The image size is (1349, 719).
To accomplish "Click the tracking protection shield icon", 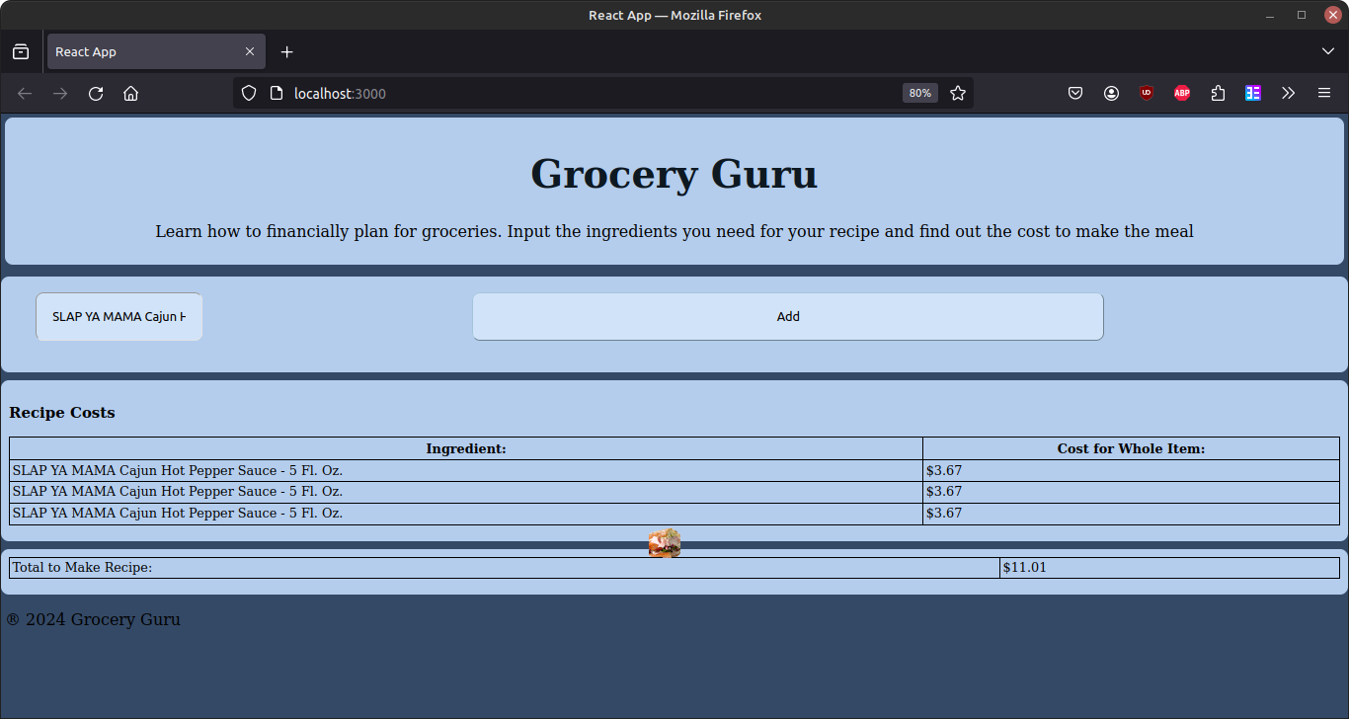I will pos(249,93).
